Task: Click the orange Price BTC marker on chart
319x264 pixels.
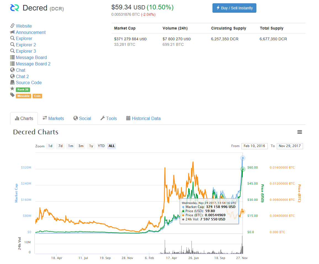Action: click(243, 212)
